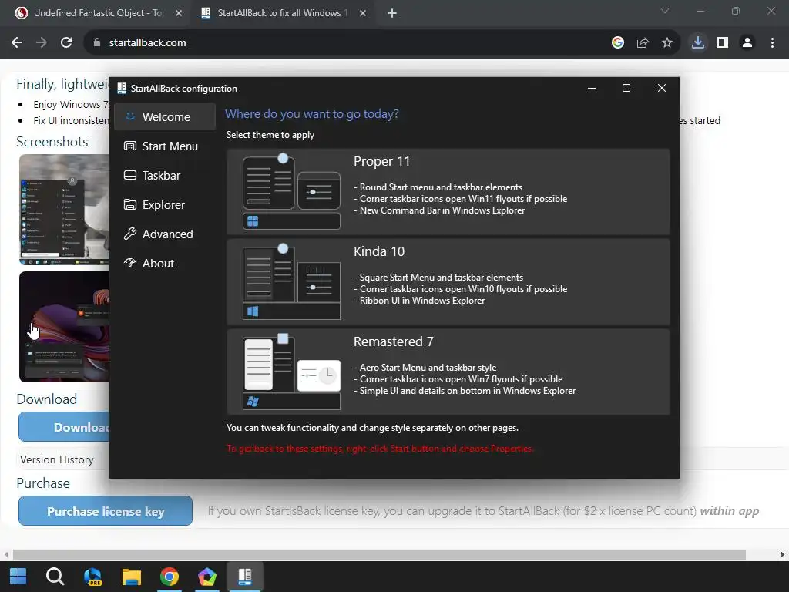
Task: Share this page via Chrome share icon
Action: 643,43
